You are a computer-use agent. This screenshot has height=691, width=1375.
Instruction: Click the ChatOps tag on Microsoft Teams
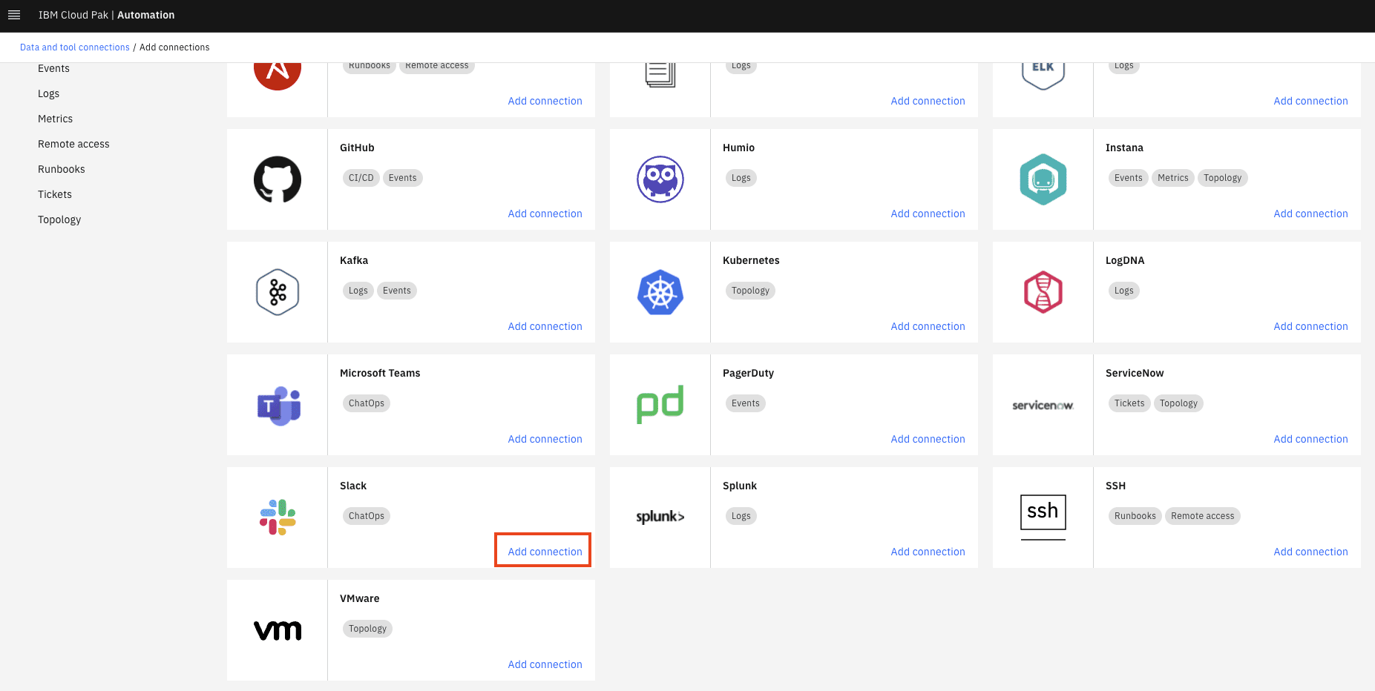pyautogui.click(x=367, y=403)
